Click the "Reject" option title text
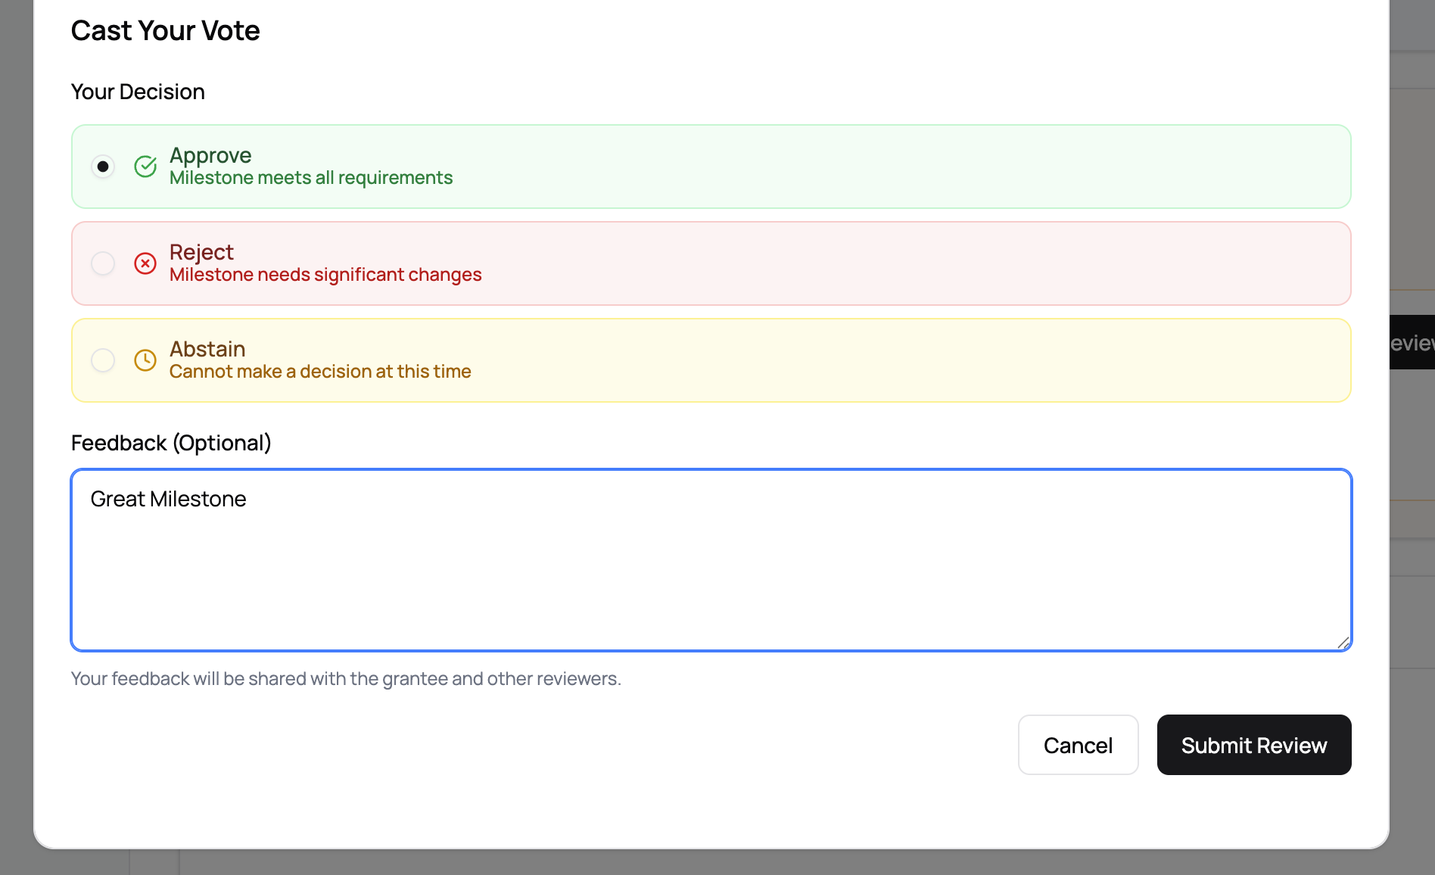1435x875 pixels. 201,252
